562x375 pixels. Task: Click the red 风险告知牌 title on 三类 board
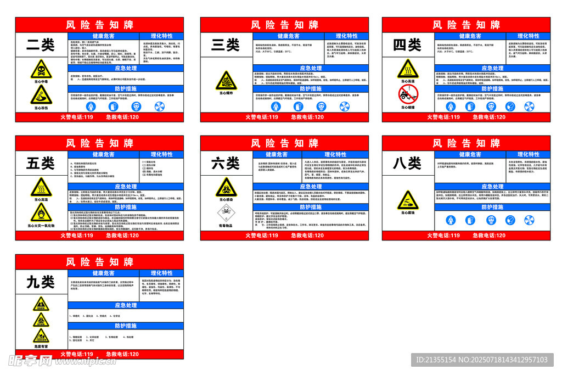(284, 25)
